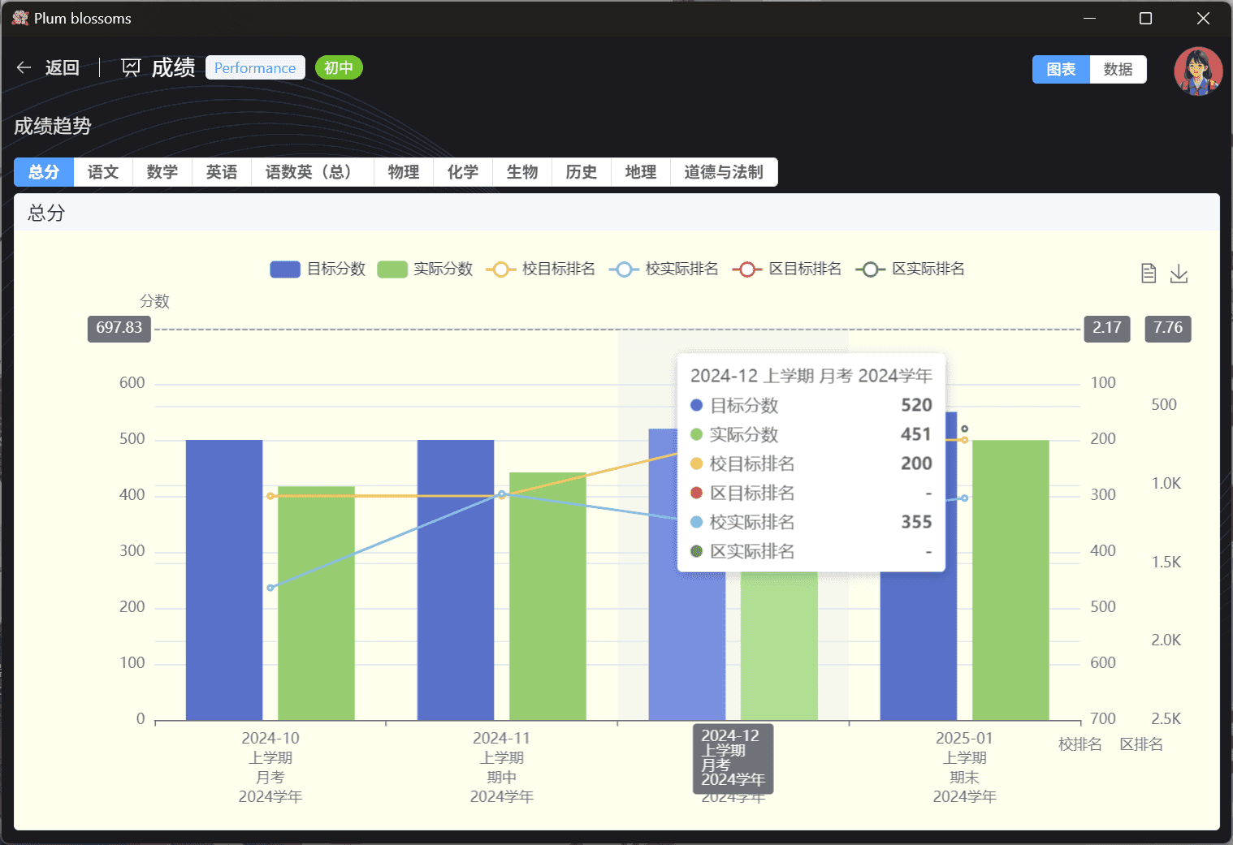The width and height of the screenshot is (1233, 845).
Task: Toggle 实际分数 legend series
Action: coord(425,269)
